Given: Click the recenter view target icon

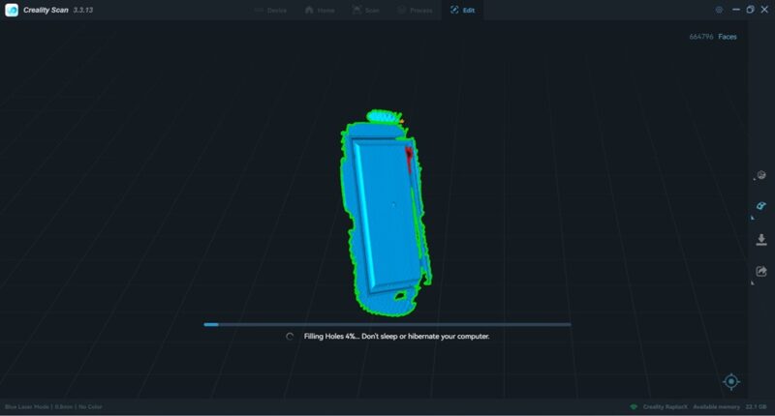Looking at the screenshot, I should [731, 381].
